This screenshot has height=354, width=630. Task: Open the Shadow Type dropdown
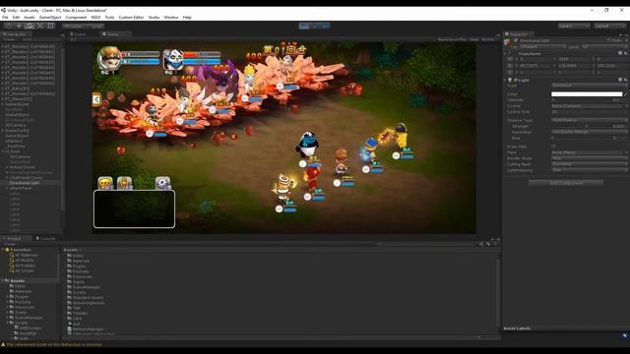[589, 120]
